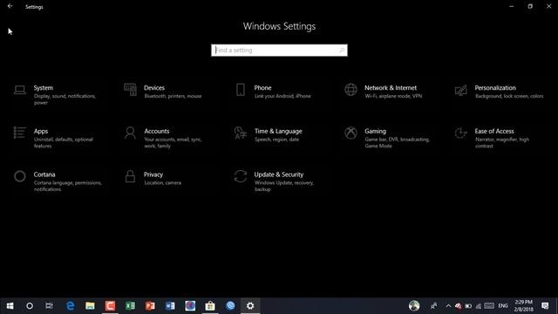This screenshot has width=558, height=314.
Task: Open the Ease of Access icon
Action: pos(461,133)
